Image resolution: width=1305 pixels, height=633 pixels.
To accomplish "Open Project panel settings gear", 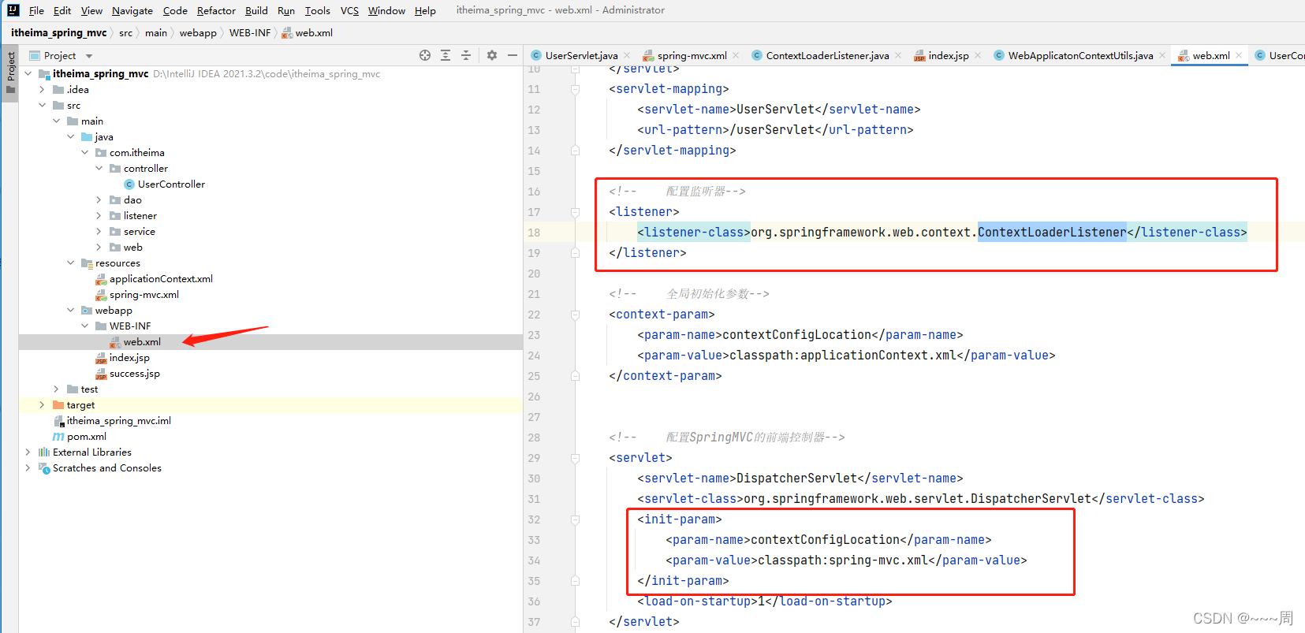I will [x=492, y=55].
